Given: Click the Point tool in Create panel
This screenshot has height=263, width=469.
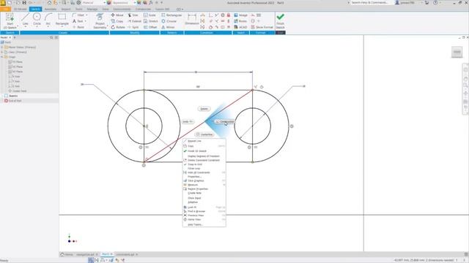Looking at the screenshot, I should click(x=78, y=27).
